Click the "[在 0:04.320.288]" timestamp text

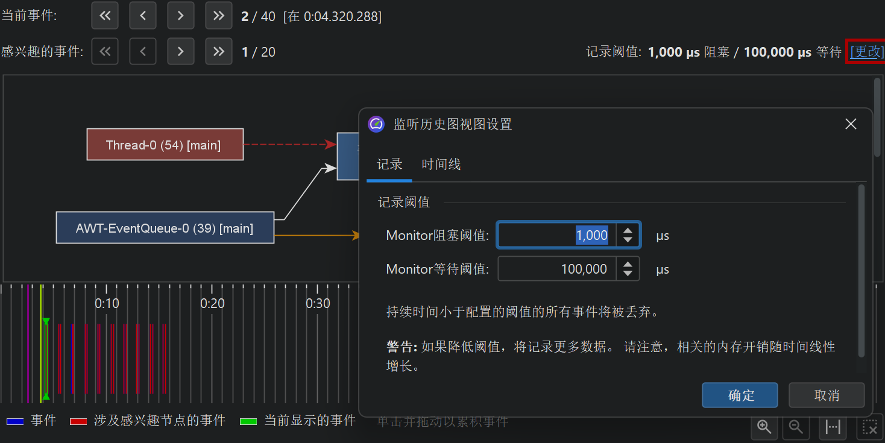tap(333, 16)
